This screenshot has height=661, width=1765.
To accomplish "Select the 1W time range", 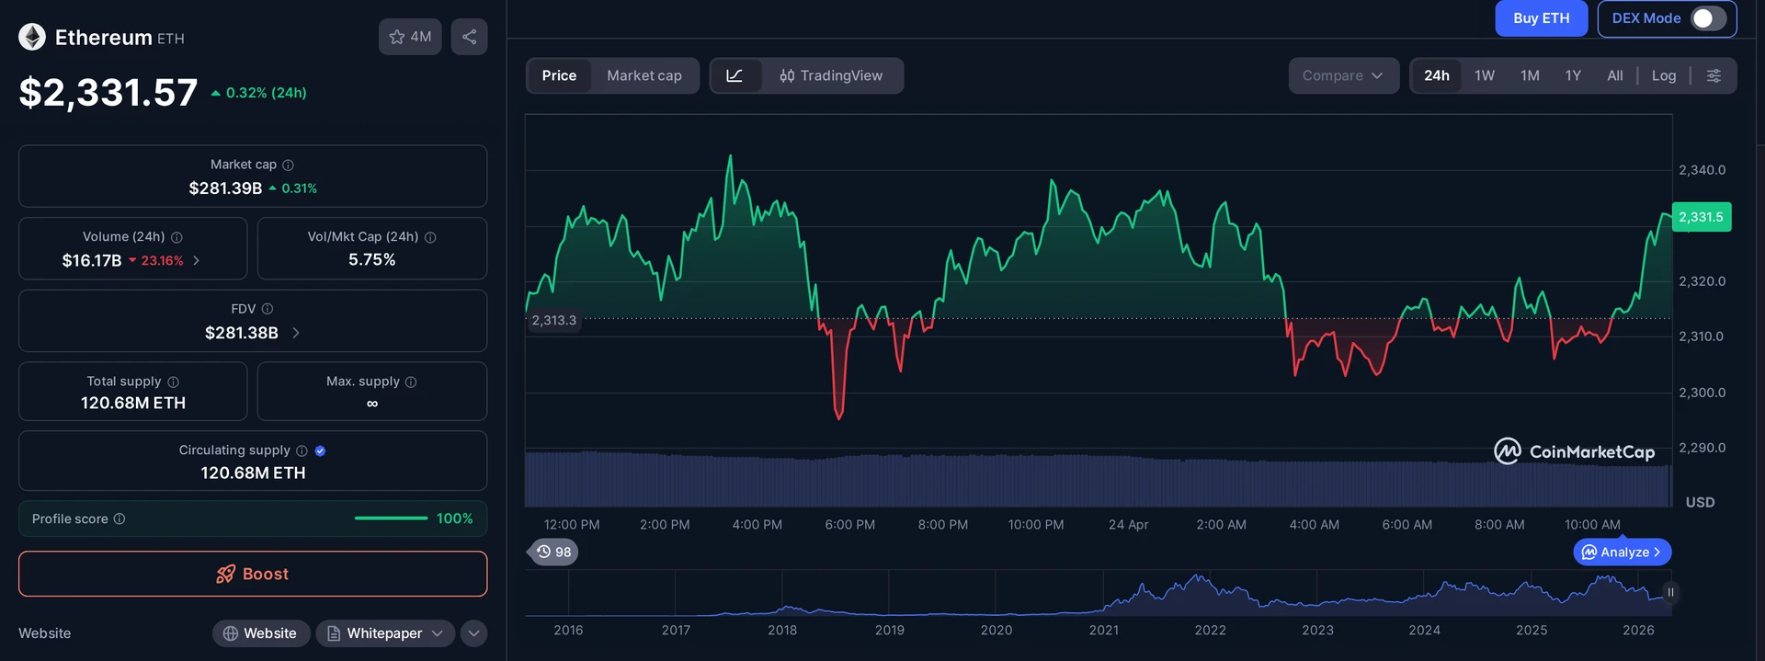I will point(1485,75).
